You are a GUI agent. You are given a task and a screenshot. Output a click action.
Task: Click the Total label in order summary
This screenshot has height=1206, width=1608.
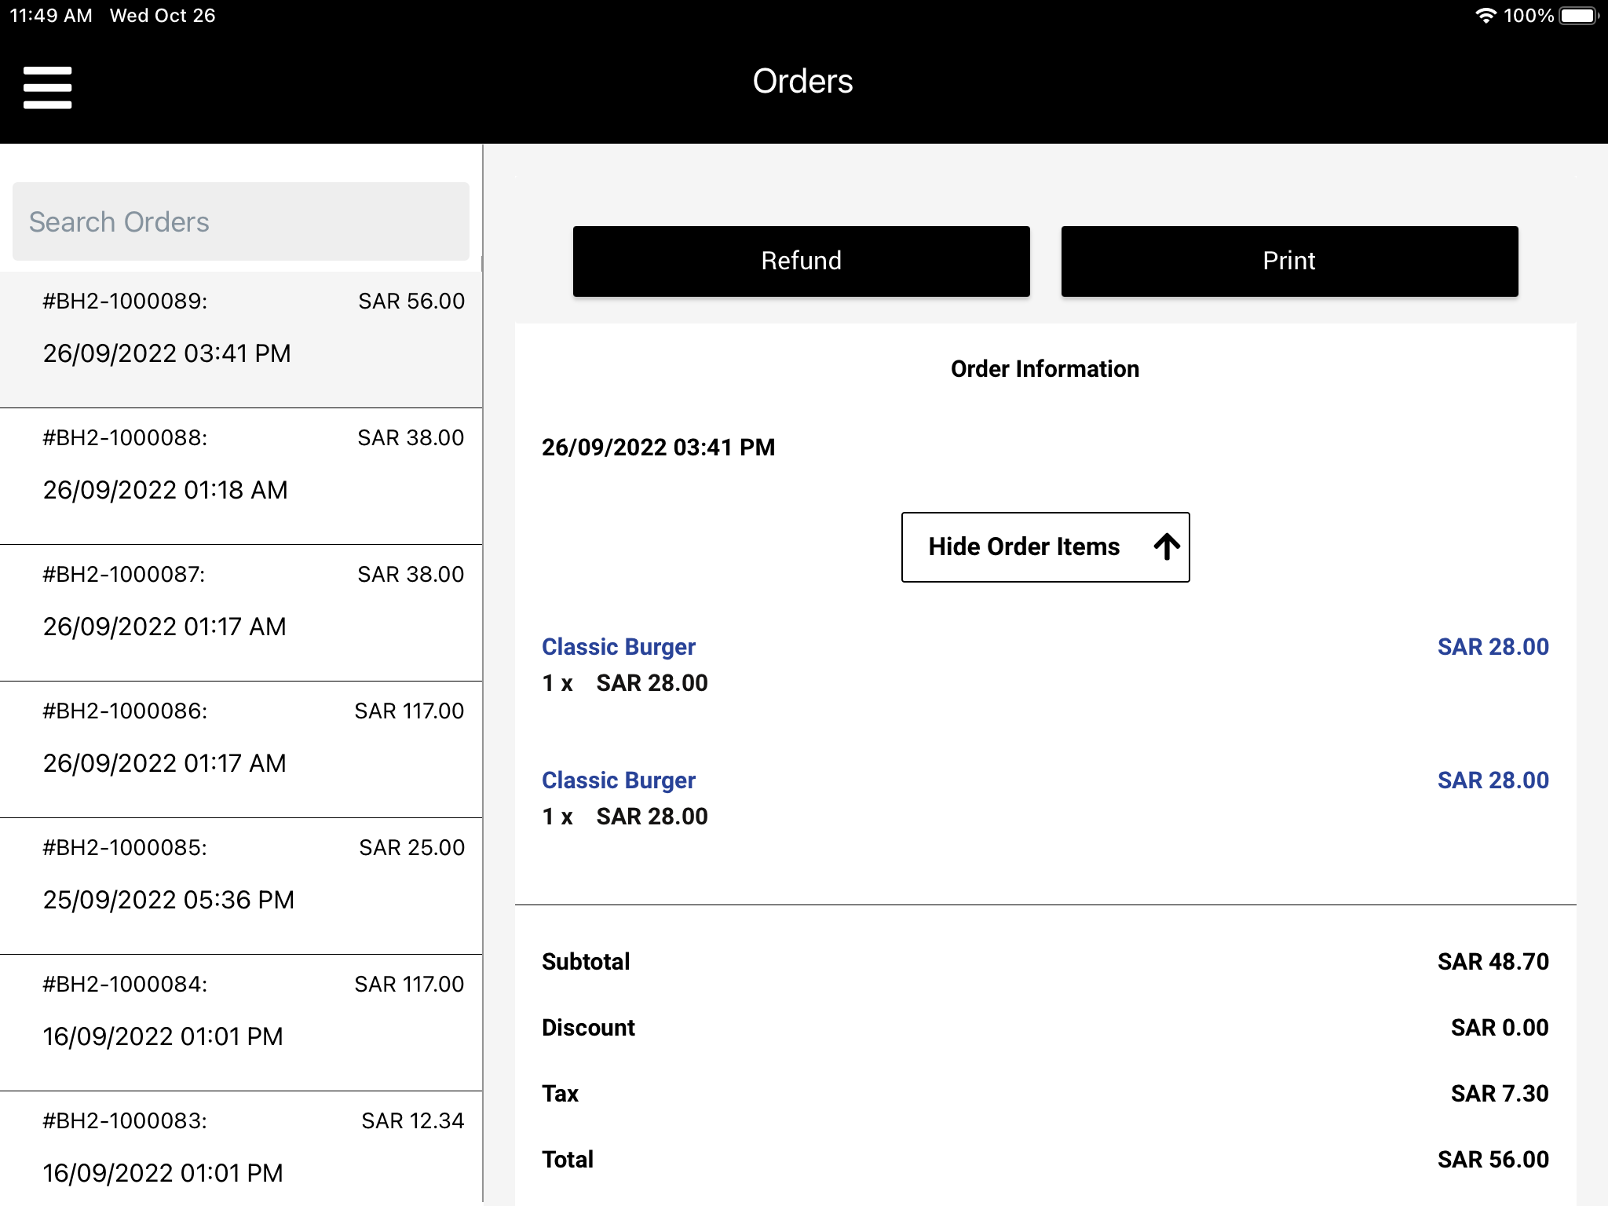568,1160
